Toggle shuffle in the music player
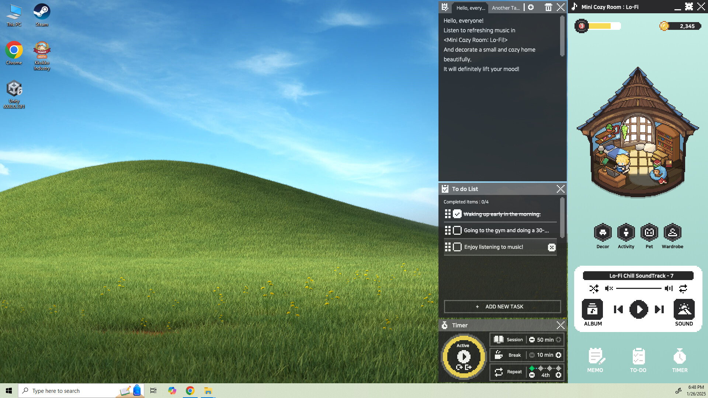 (x=594, y=289)
